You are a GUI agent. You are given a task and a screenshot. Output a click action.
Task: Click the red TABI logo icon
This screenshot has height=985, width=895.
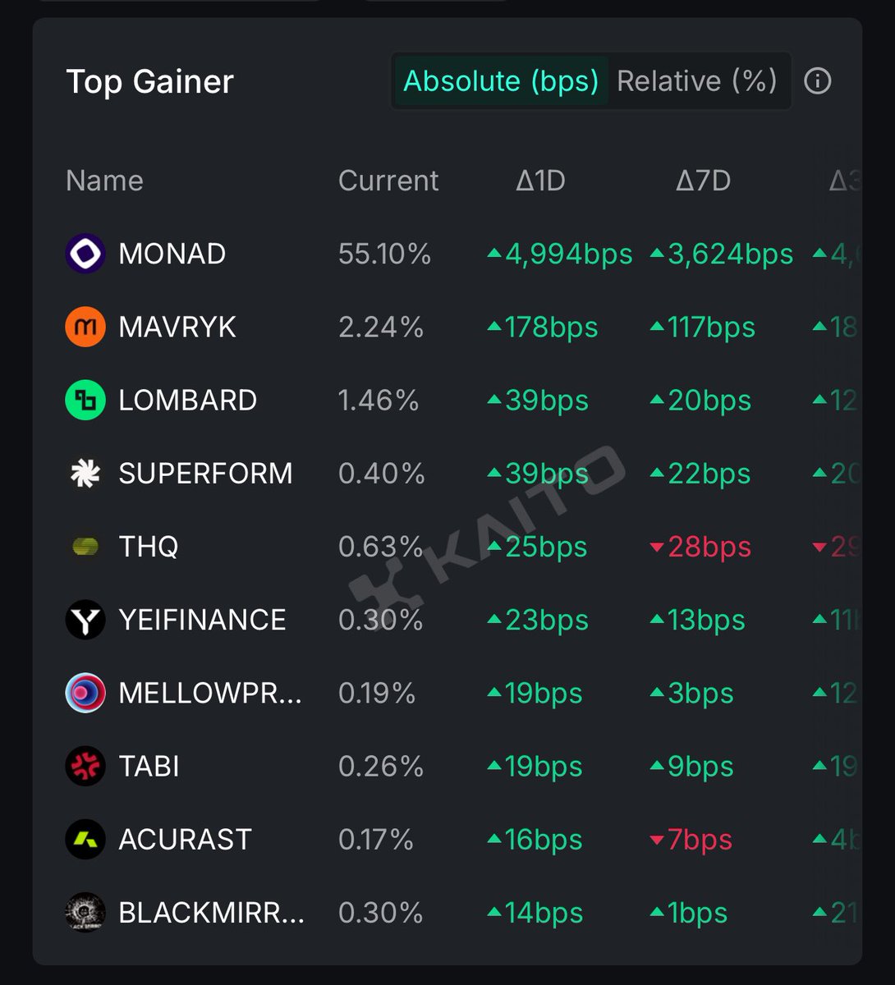pyautogui.click(x=85, y=767)
